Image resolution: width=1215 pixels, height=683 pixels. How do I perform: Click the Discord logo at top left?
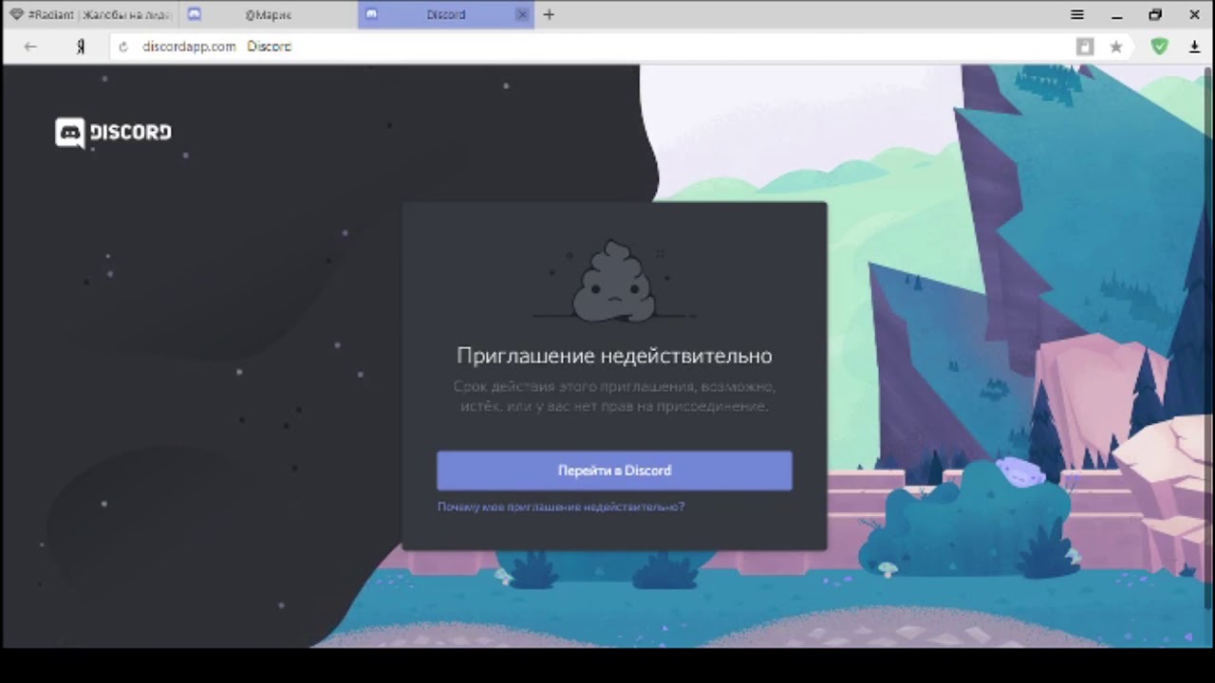[113, 133]
